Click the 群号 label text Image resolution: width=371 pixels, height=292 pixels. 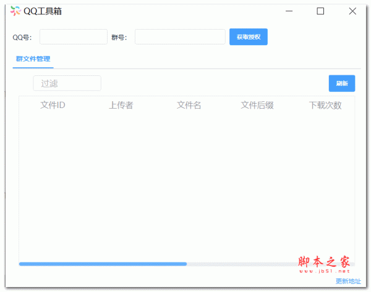coord(119,37)
